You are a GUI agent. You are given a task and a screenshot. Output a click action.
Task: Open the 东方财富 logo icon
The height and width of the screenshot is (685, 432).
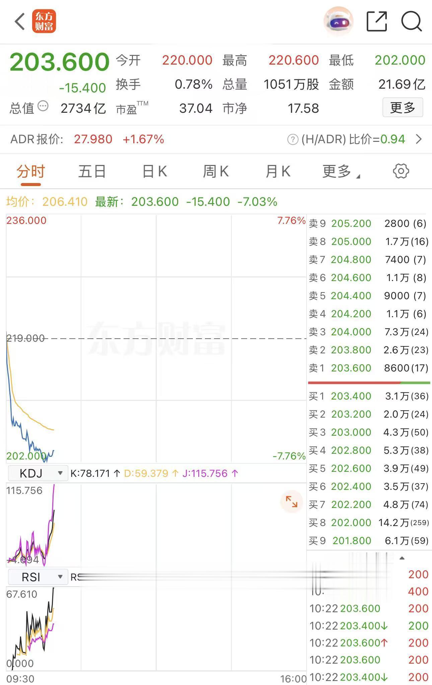pyautogui.click(x=44, y=22)
